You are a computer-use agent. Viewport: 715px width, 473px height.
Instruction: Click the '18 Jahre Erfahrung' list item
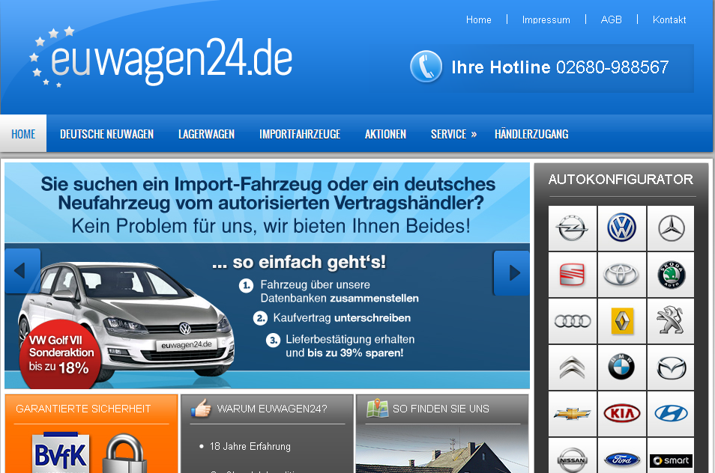click(x=250, y=447)
